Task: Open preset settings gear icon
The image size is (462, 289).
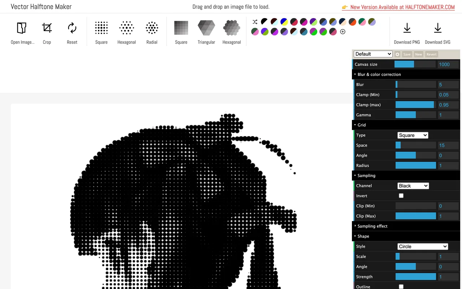Action: [x=397, y=54]
